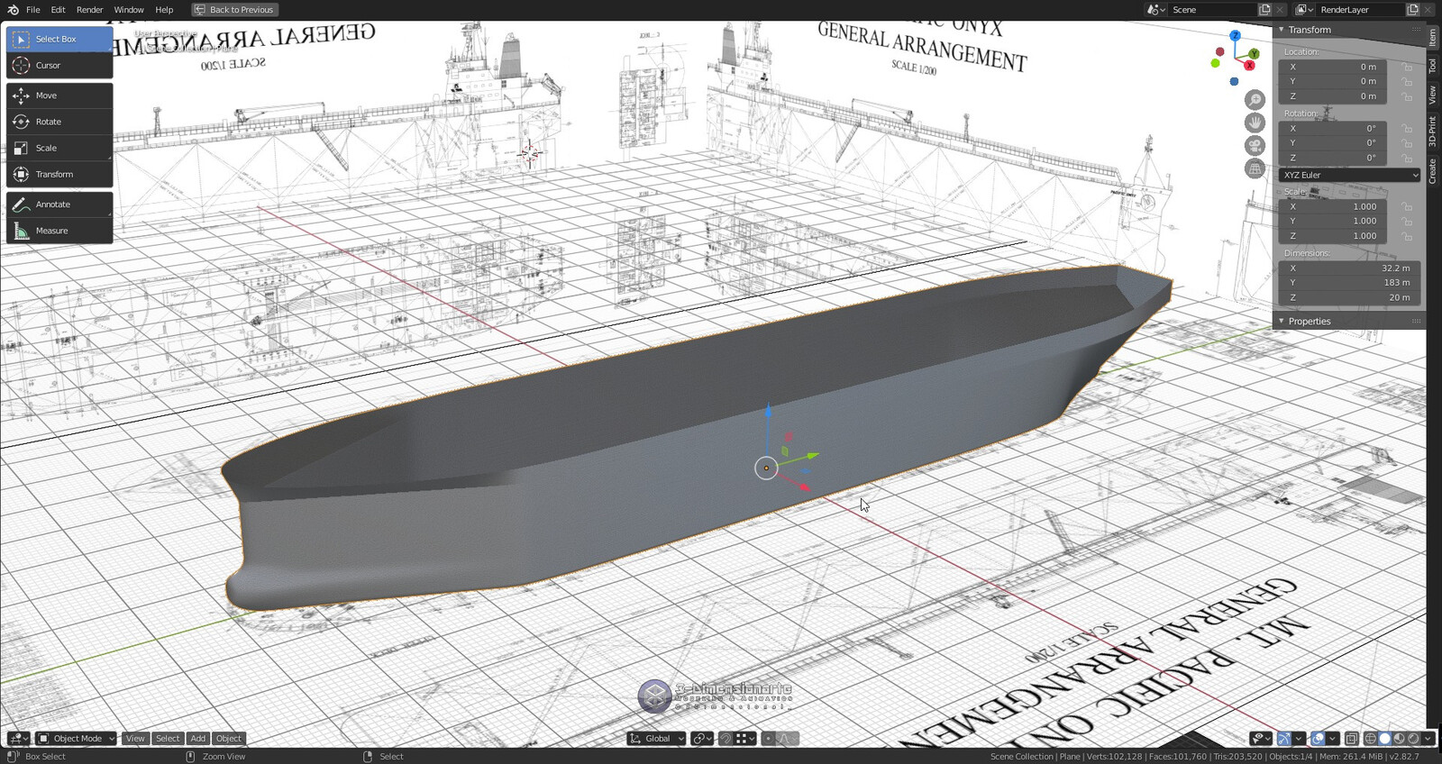Toggle proportional editing circle button
The image size is (1442, 764).
tap(768, 739)
